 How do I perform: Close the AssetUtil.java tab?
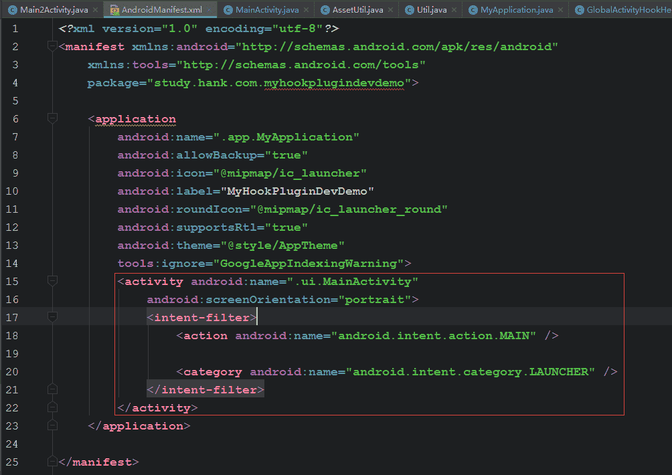(x=390, y=9)
